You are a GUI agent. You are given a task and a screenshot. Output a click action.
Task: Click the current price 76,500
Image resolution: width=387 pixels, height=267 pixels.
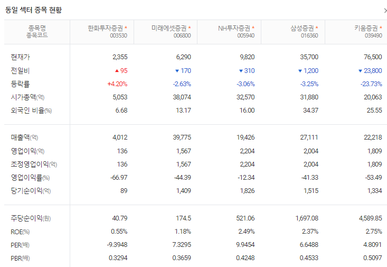tap(373, 57)
